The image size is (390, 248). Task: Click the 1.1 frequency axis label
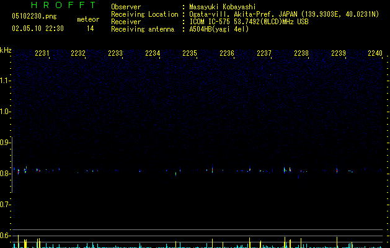point(5,81)
